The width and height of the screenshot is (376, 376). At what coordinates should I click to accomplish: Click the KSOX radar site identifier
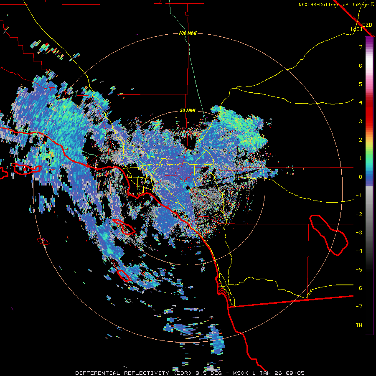point(241,373)
